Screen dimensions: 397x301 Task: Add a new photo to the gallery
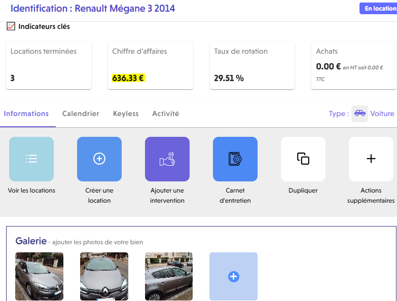tap(233, 276)
